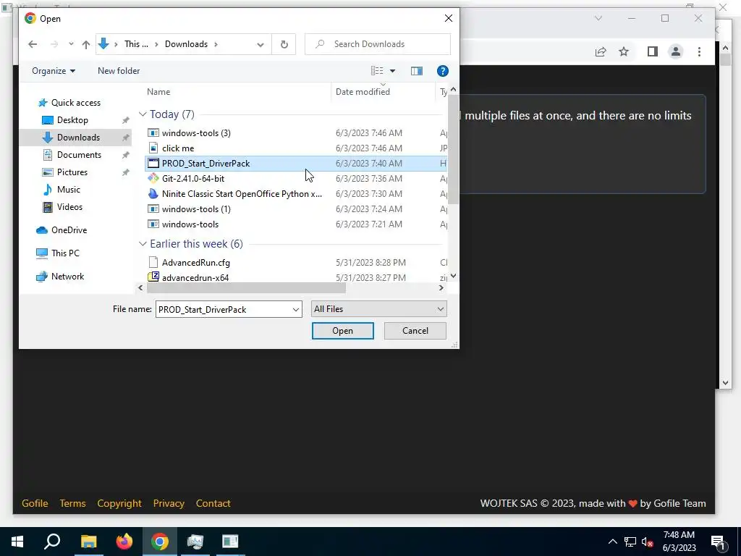Screen dimensions: 741x556
Task: Click the File name input box
Action: (x=223, y=309)
